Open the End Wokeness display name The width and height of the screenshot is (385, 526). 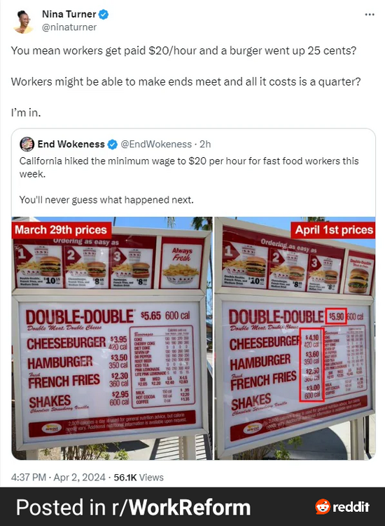click(71, 144)
